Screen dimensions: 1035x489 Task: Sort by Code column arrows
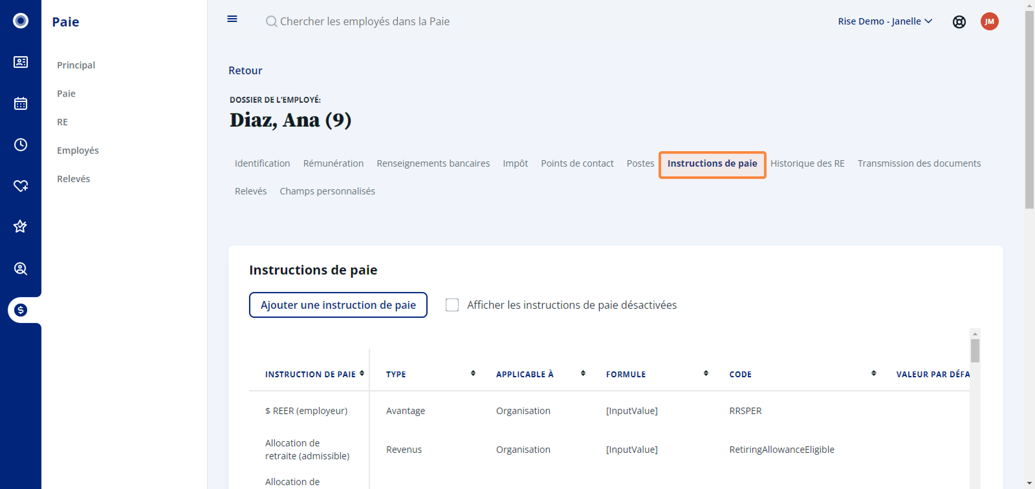[x=874, y=373]
